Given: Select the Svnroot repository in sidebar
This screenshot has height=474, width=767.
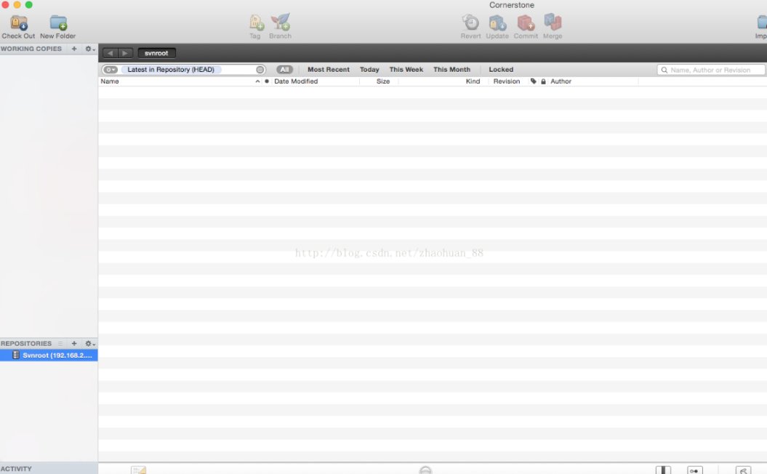Looking at the screenshot, I should 49,355.
